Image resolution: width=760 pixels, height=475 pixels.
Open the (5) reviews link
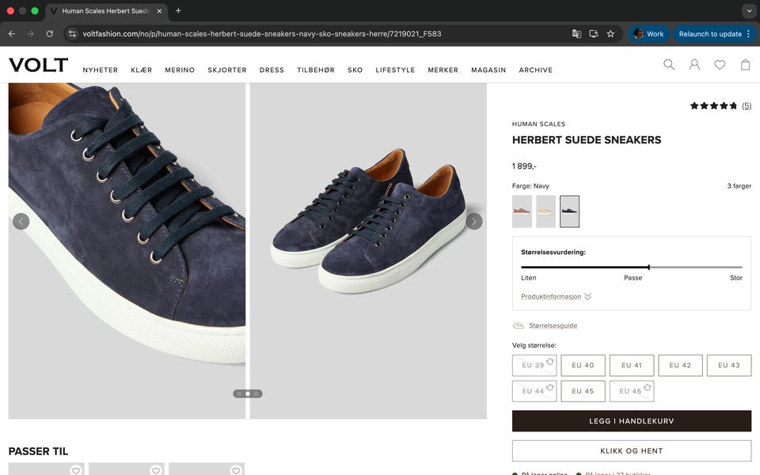[747, 105]
